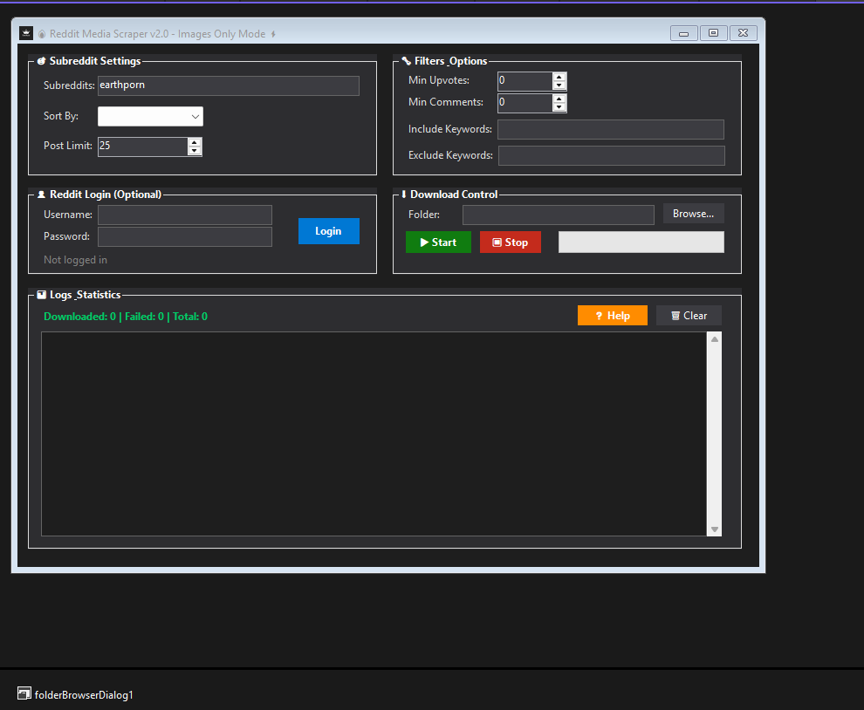
Task: Click the Include Keywords field
Action: pyautogui.click(x=610, y=129)
